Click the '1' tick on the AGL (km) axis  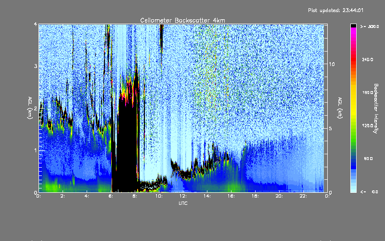click(36, 150)
